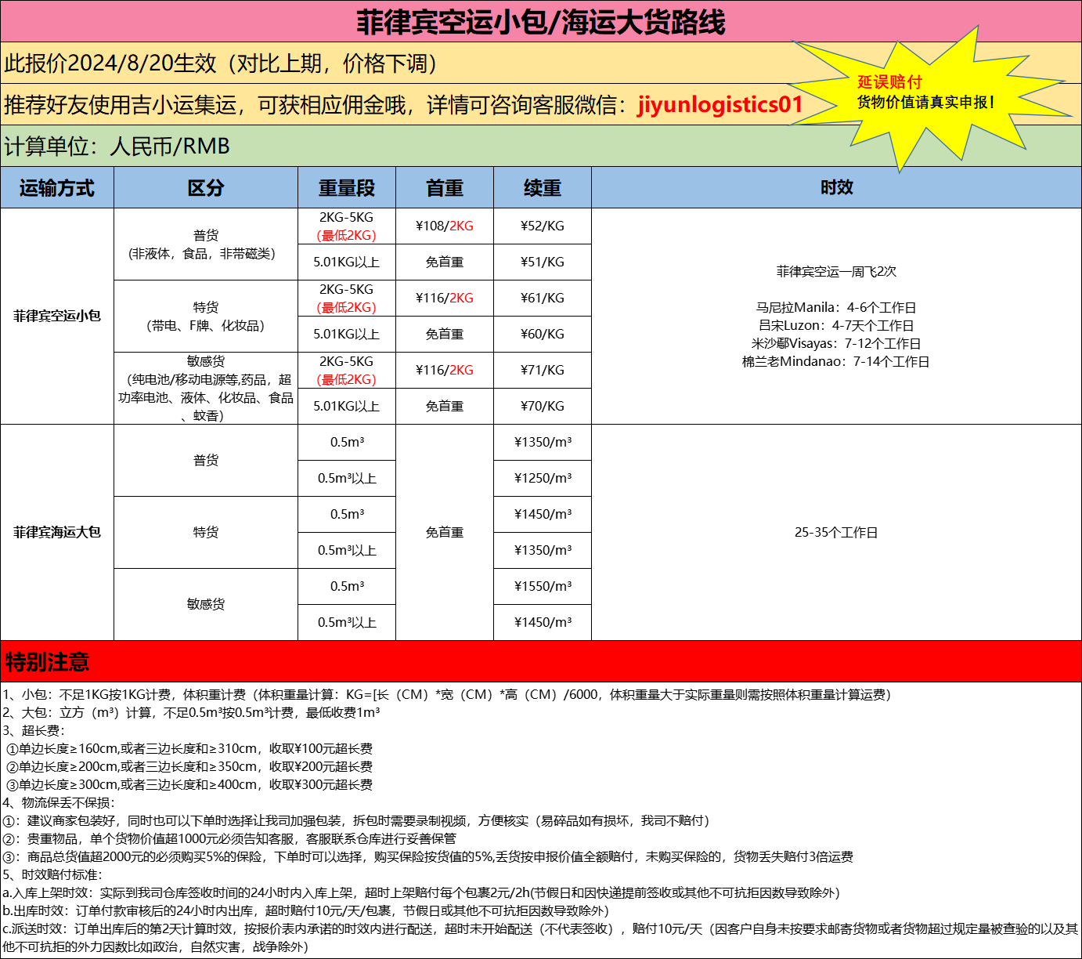Viewport: 1082px width, 959px height.
Task: Select the 此报价2024/8/20生效 notice line
Action: tap(221, 63)
